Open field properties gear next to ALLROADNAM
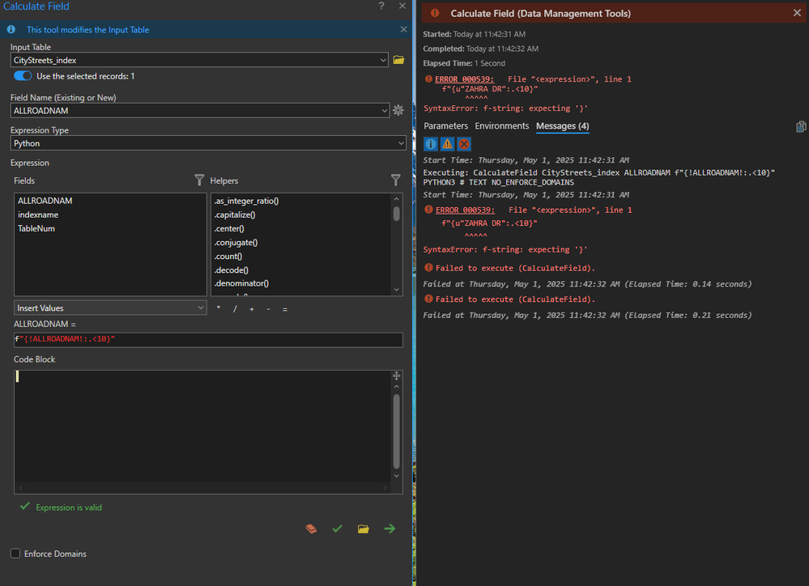809x586 pixels. pos(398,110)
